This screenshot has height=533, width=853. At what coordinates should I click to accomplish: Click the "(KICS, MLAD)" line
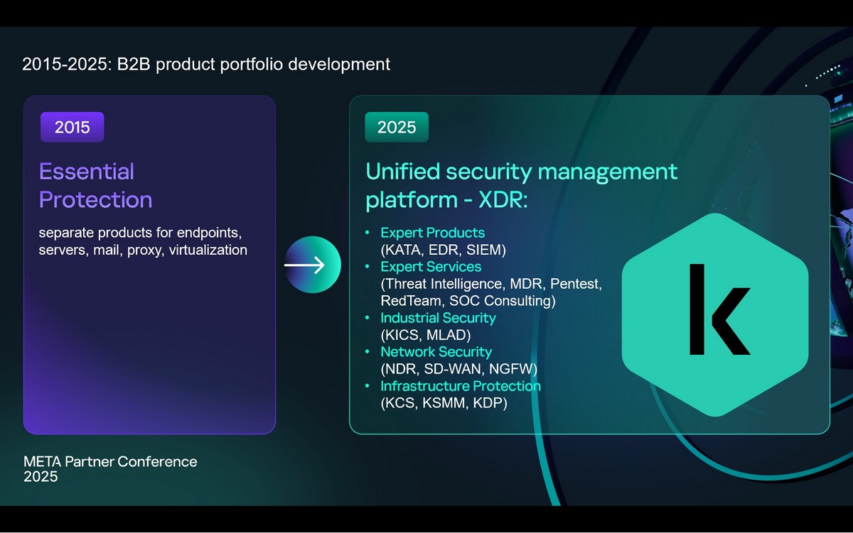[x=426, y=335]
